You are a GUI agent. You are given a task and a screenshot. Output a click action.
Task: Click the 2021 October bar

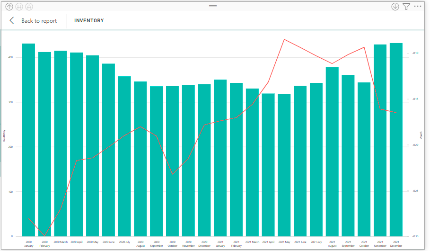pyautogui.click(x=364, y=159)
